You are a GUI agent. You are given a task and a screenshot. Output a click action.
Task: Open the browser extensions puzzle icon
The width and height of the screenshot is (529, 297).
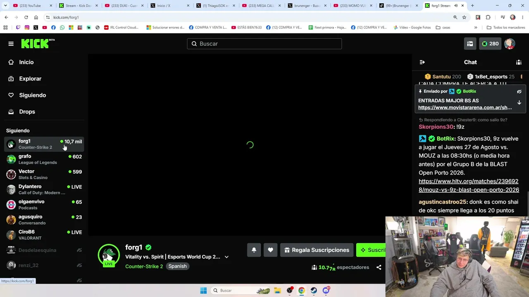488,17
